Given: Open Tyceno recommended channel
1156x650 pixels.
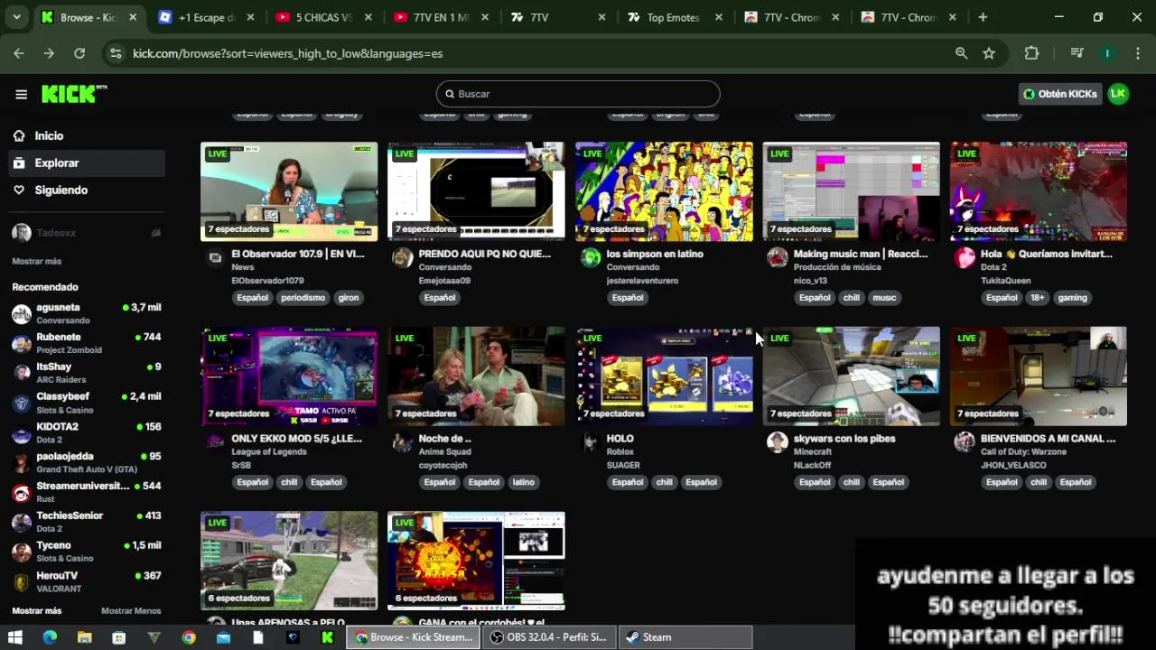Looking at the screenshot, I should (87, 552).
